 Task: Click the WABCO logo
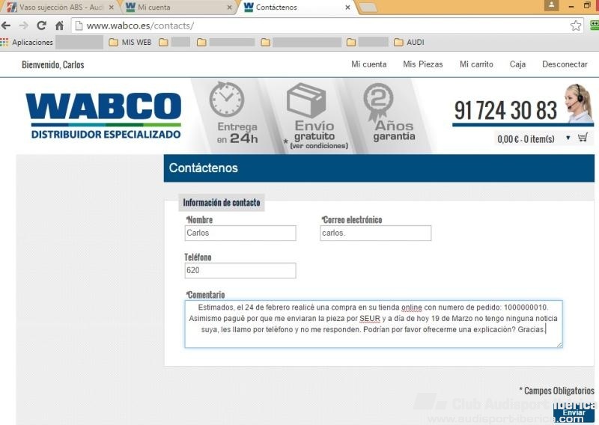click(103, 116)
